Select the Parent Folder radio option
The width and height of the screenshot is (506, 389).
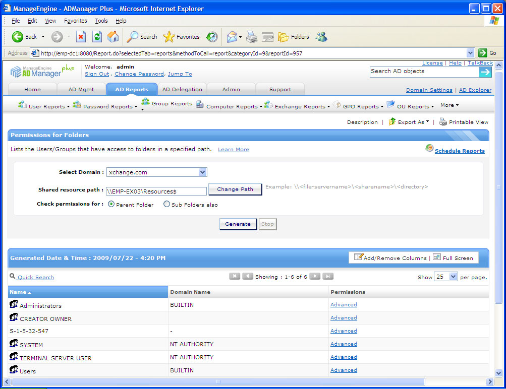111,204
